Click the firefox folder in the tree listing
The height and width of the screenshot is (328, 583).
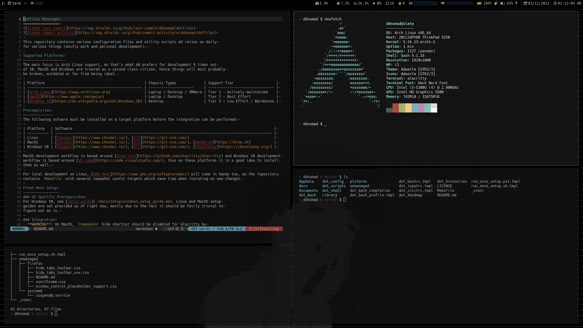(x=35, y=264)
